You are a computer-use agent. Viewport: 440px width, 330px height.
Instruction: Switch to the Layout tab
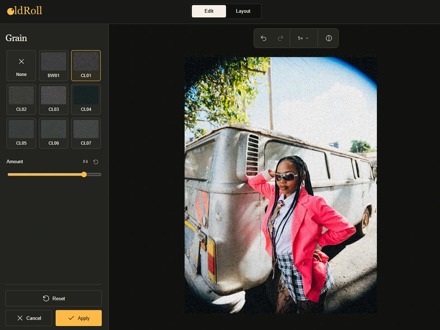tap(243, 11)
